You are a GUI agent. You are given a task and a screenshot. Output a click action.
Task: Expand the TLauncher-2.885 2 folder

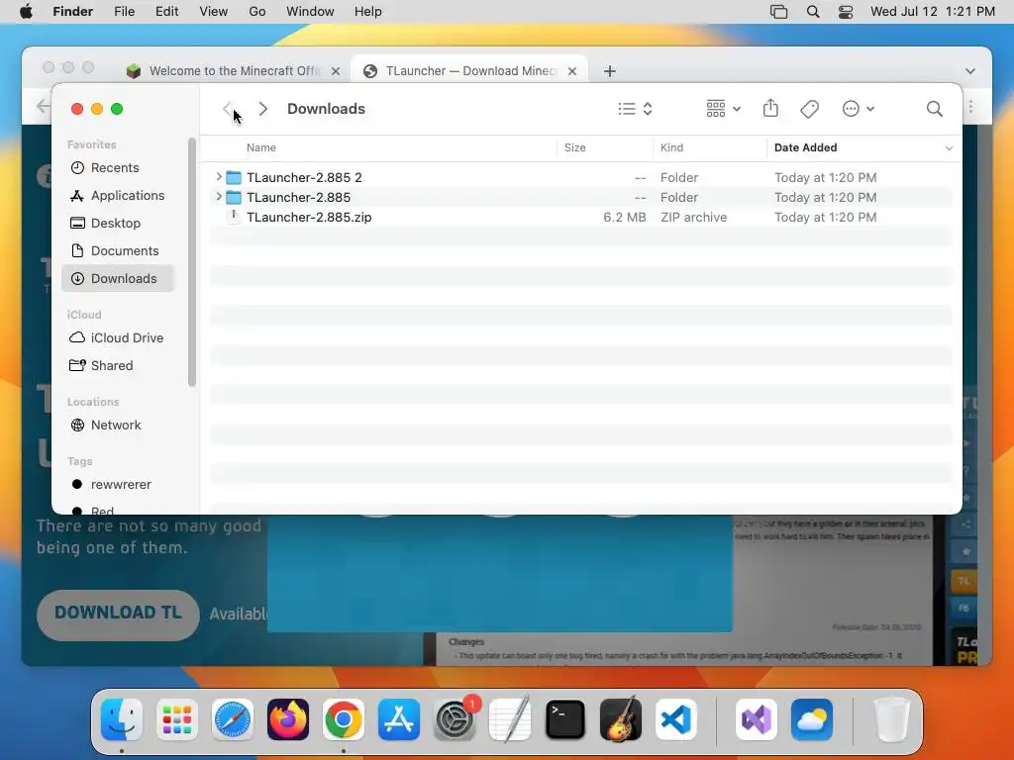pos(219,176)
